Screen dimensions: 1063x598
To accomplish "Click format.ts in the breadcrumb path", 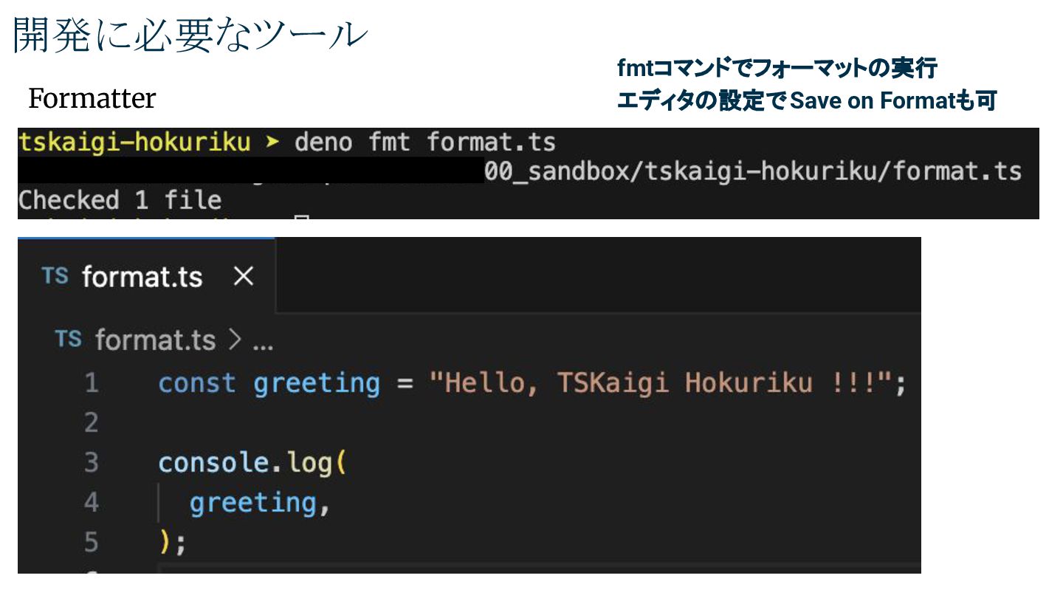I will 155,340.
